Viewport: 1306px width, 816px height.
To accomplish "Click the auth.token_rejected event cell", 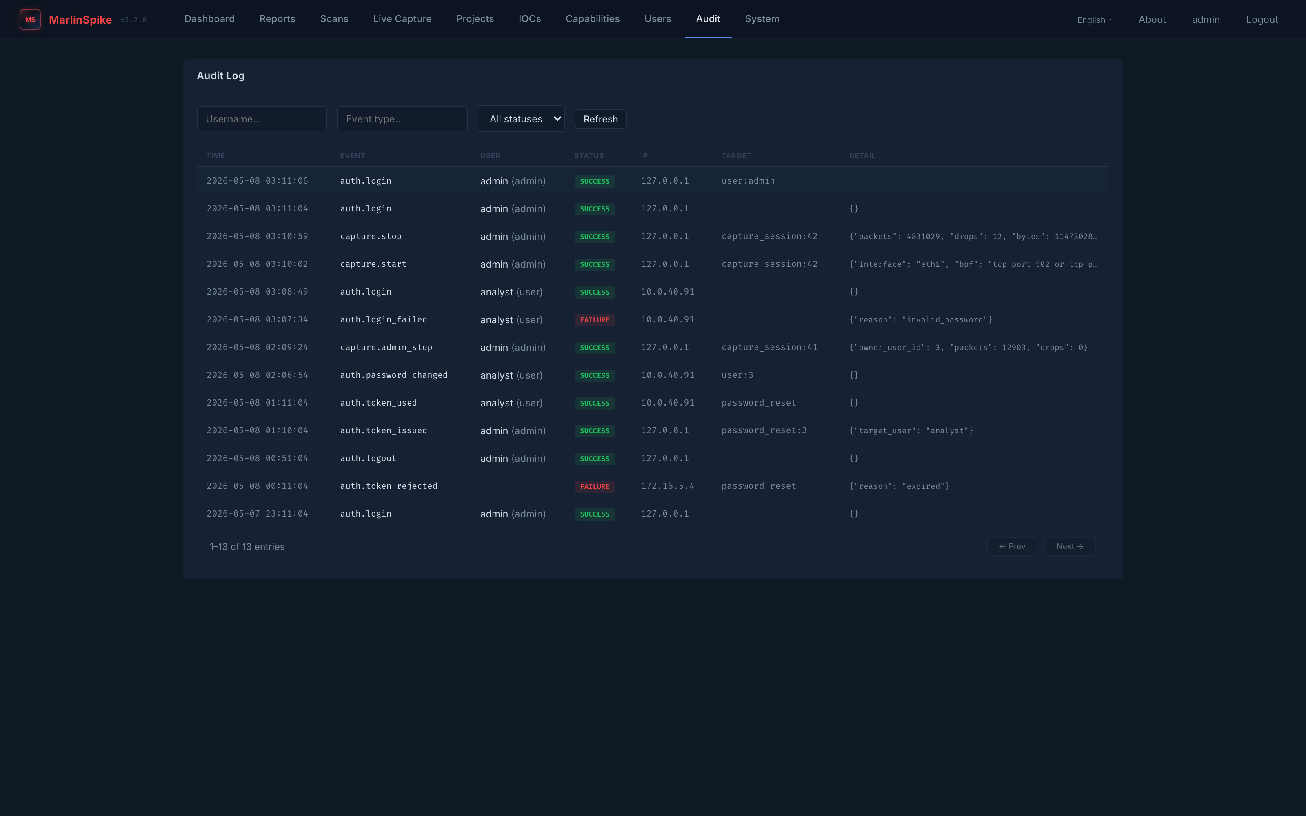I will coord(389,486).
